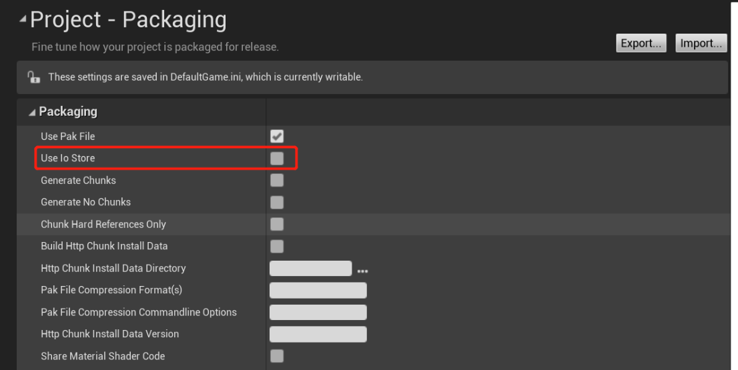The width and height of the screenshot is (738, 370).
Task: Check Chunk Hard References Only box
Action: point(277,224)
